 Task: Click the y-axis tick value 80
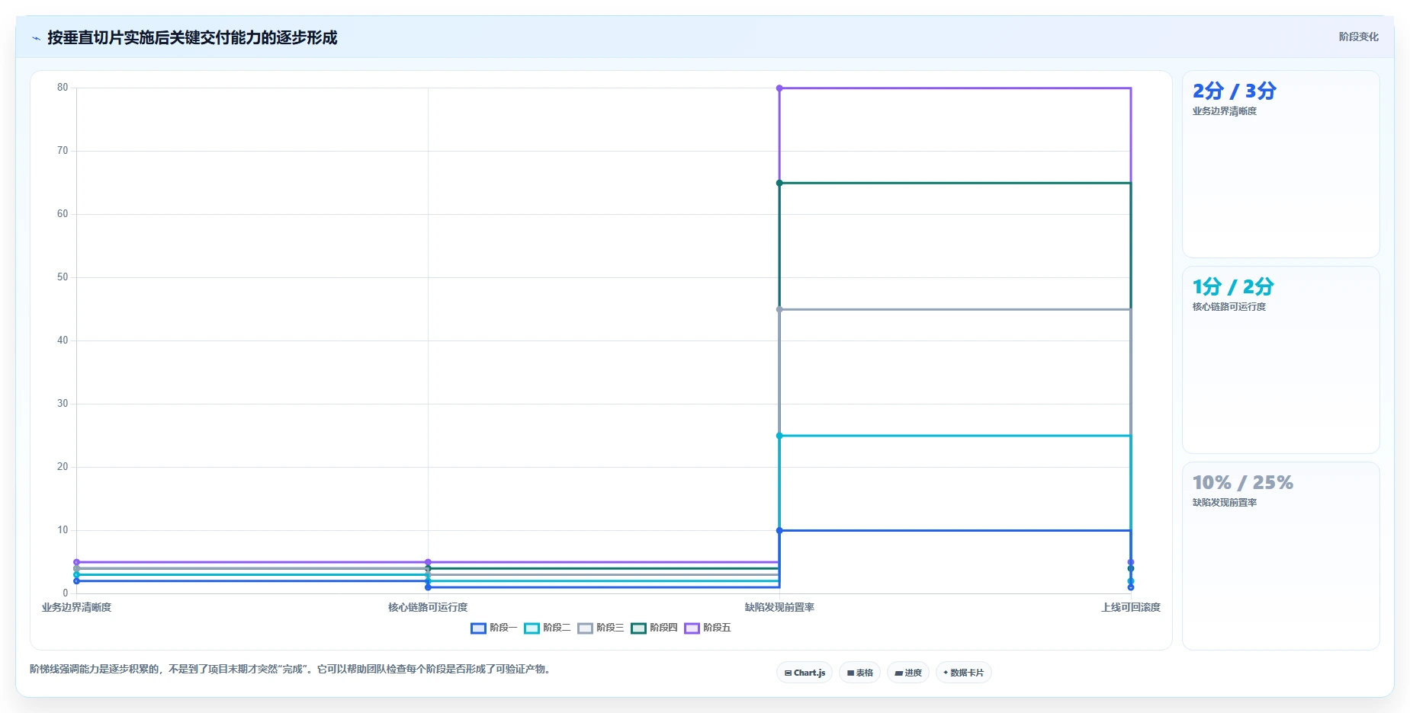(x=63, y=88)
